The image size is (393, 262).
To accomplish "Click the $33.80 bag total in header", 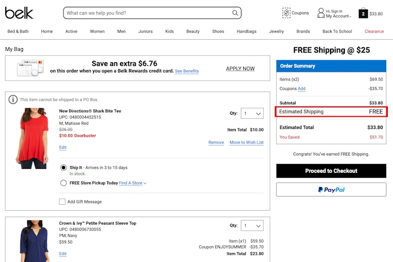I will point(376,14).
